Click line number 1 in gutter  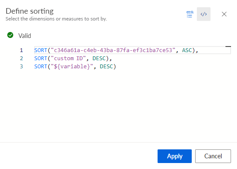[x=21, y=50]
